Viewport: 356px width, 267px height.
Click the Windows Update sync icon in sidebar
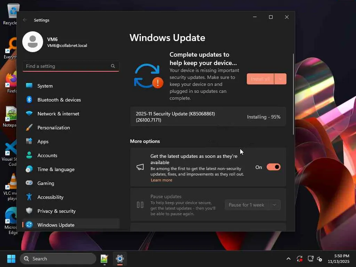29,225
